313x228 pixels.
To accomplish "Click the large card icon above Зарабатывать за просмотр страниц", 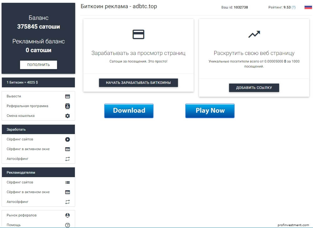I will pyautogui.click(x=138, y=34).
